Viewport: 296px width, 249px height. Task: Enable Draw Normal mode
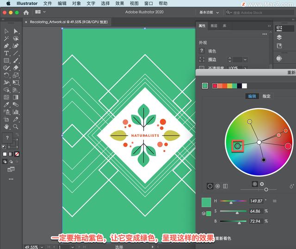[5, 162]
